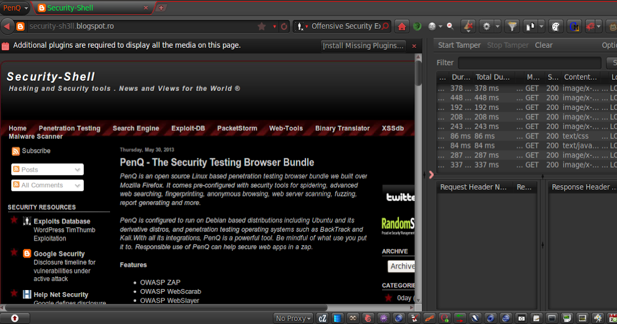The width and height of the screenshot is (617, 324).
Task: Click Request Header N... column header
Action: [x=474, y=187]
